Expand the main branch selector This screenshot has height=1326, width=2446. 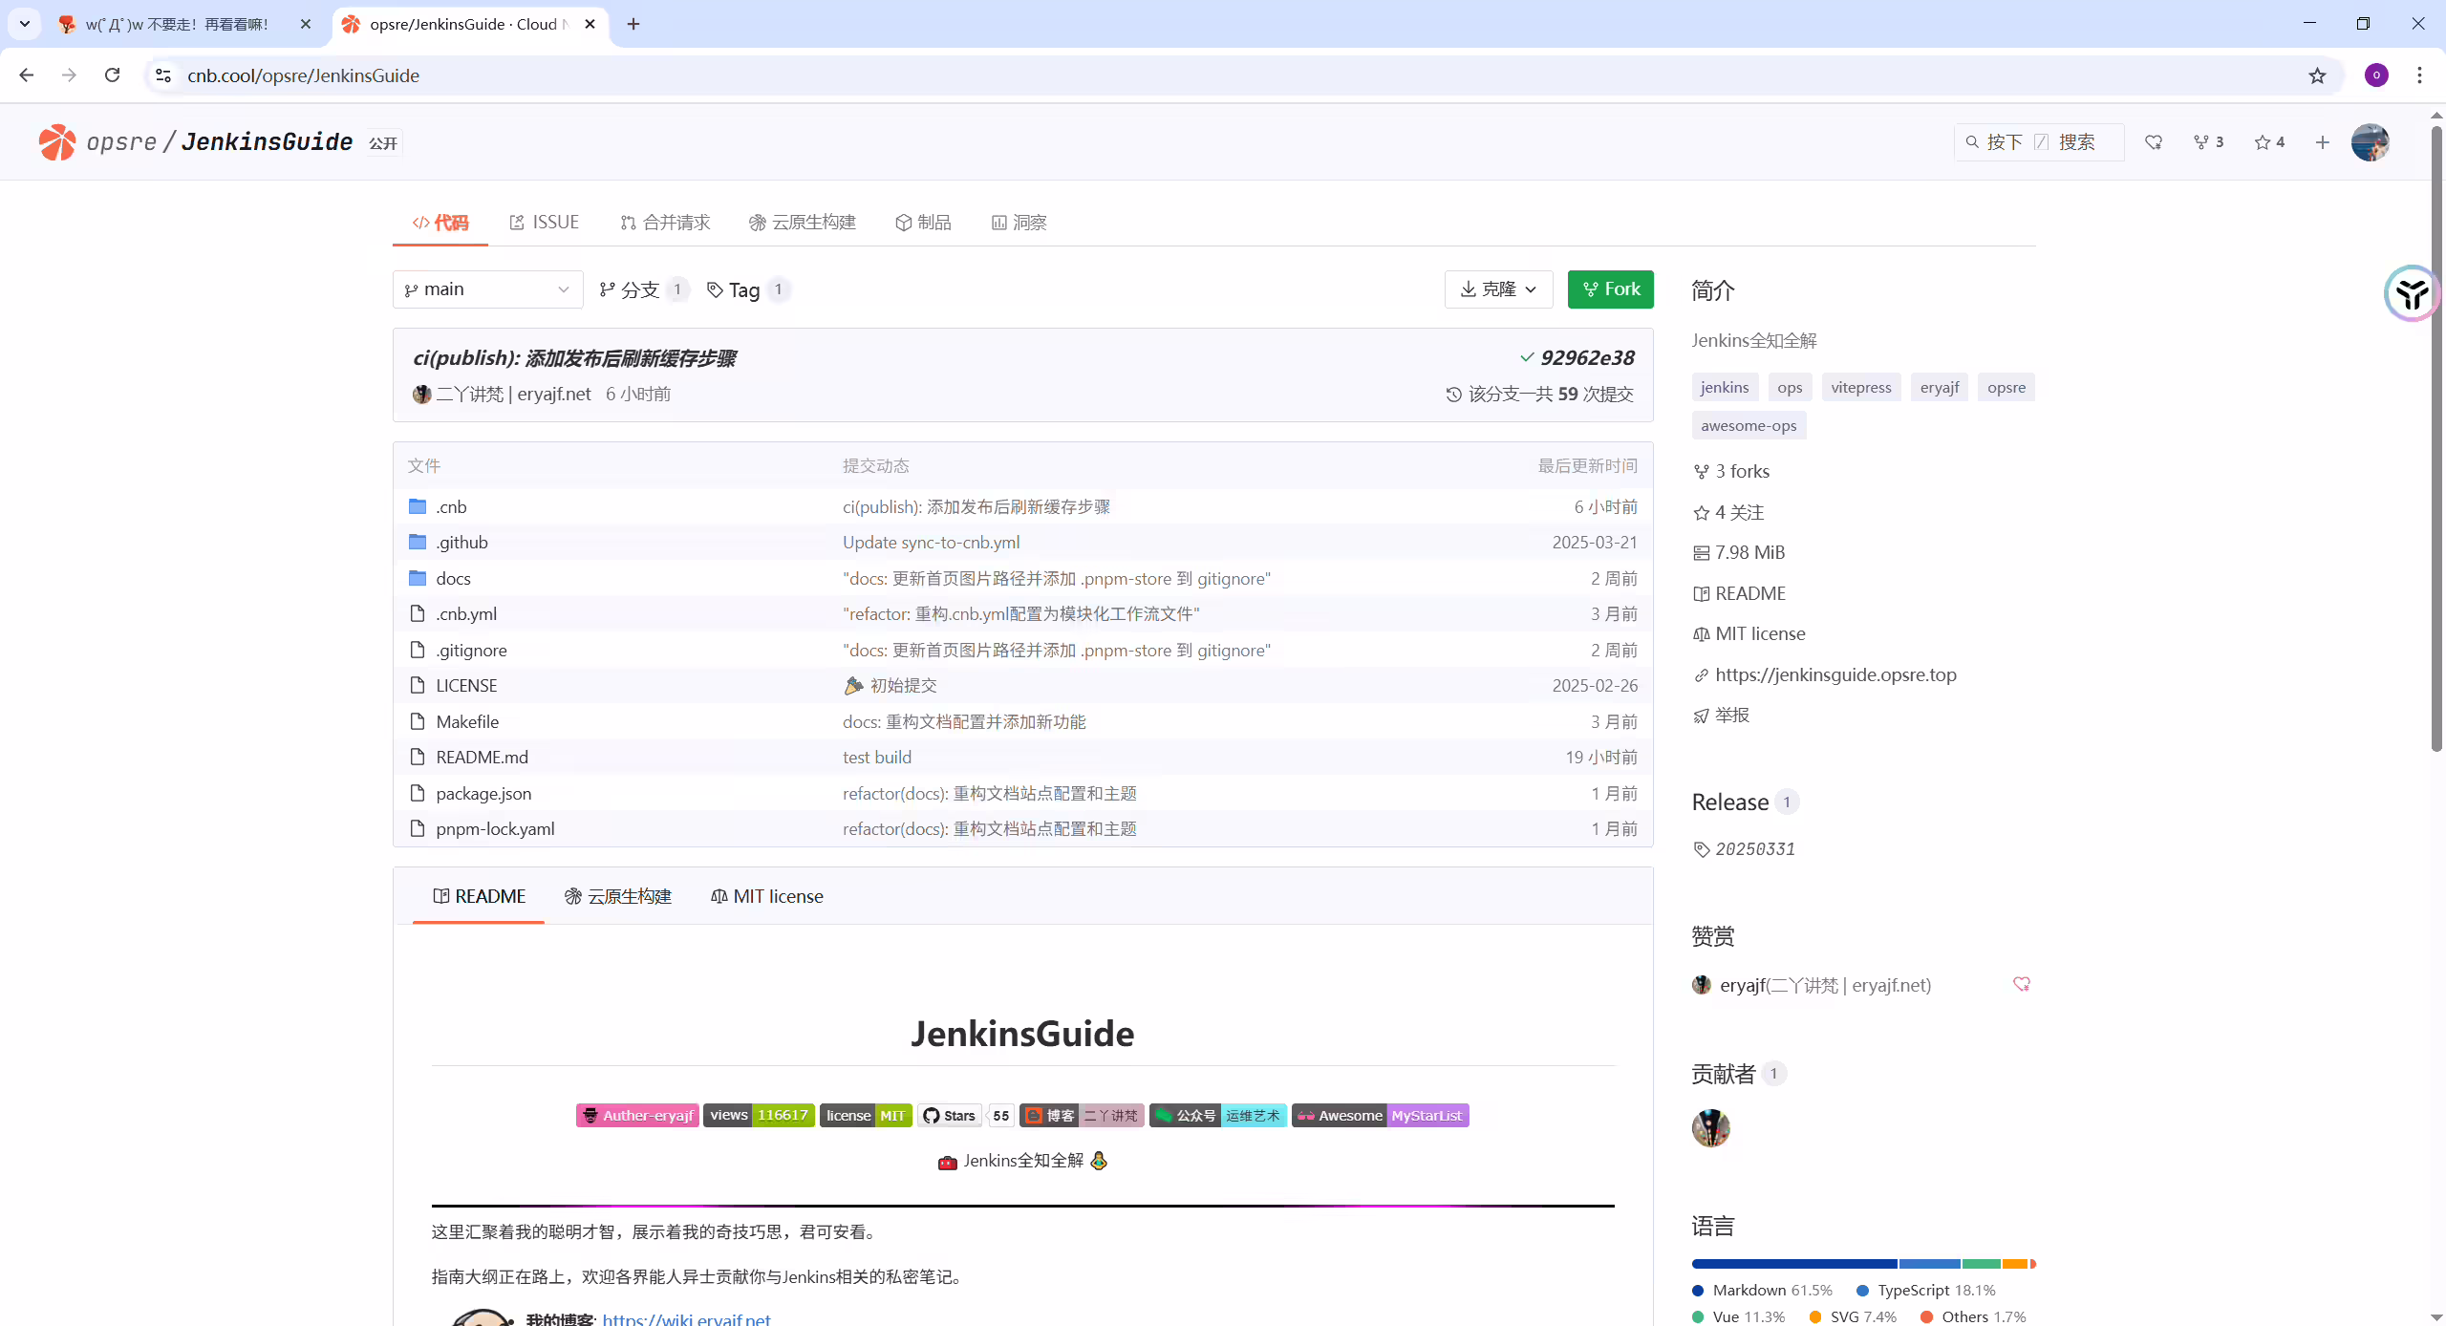click(487, 289)
